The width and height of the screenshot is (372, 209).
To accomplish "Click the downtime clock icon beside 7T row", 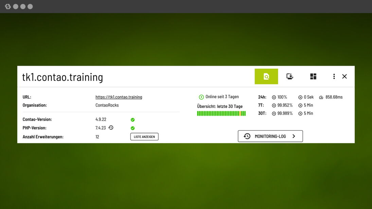I will coord(300,105).
